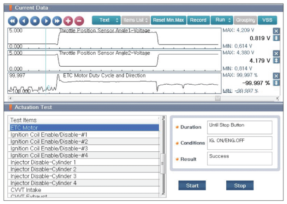This screenshot has width=287, height=204.
Task: Click the resize arrows icon for ETC Motor Duty graph
Action: (x=276, y=83)
